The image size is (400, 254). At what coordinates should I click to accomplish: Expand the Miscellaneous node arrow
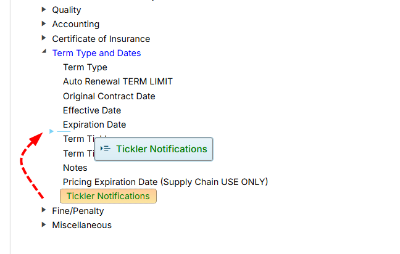pyautogui.click(x=44, y=224)
